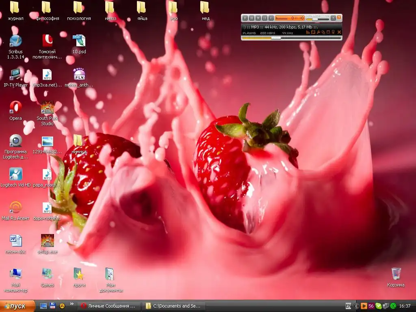Expand hidden system tray icons arrow
This screenshot has width=416, height=312.
[x=357, y=306]
